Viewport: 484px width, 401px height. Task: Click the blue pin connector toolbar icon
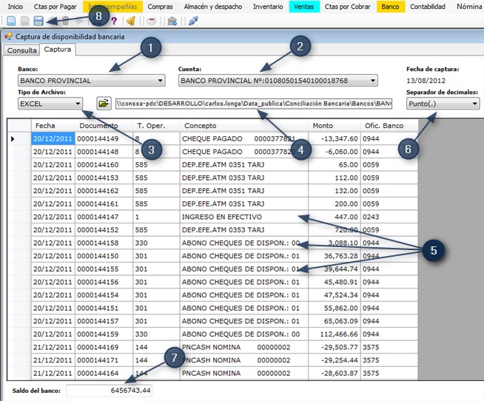(x=193, y=21)
